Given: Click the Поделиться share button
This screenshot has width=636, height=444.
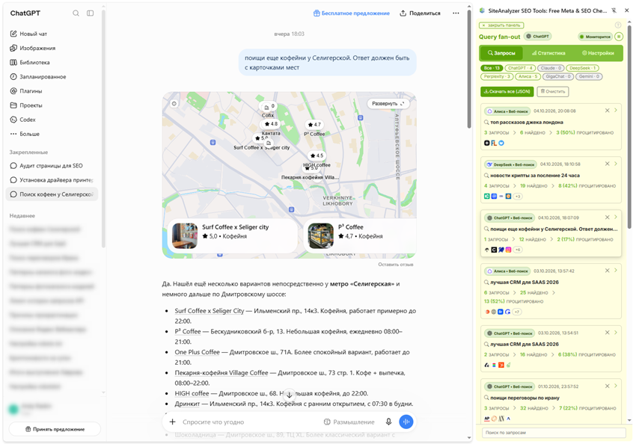Looking at the screenshot, I should click(420, 13).
